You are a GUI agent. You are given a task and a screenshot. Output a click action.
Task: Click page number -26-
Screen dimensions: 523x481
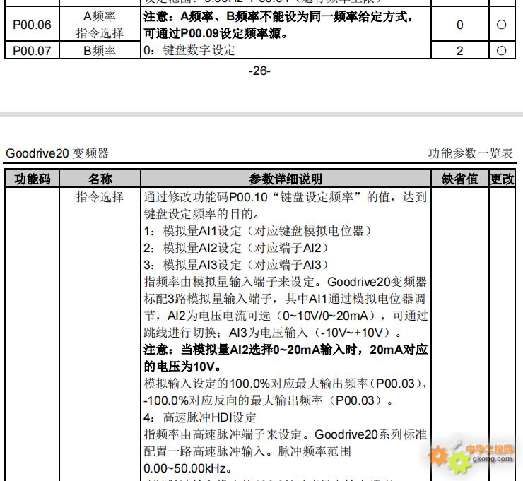259,71
